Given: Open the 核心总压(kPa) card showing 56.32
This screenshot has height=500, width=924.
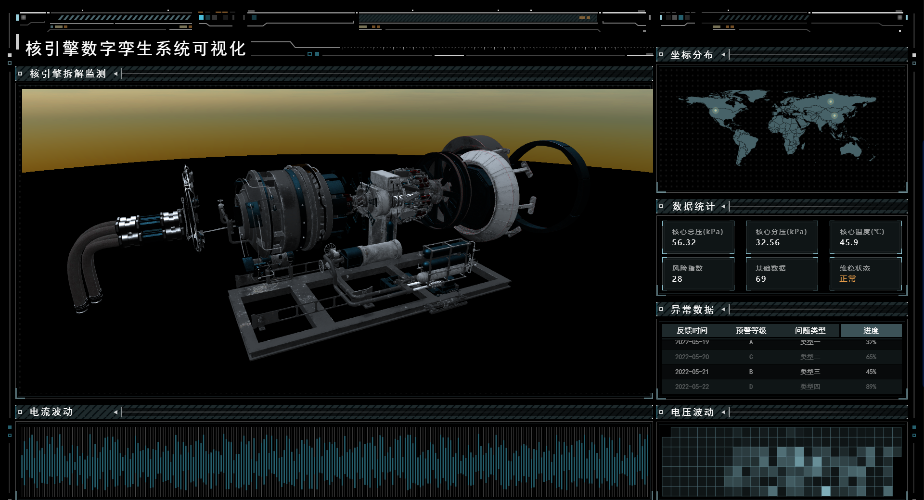Looking at the screenshot, I should 698,237.
